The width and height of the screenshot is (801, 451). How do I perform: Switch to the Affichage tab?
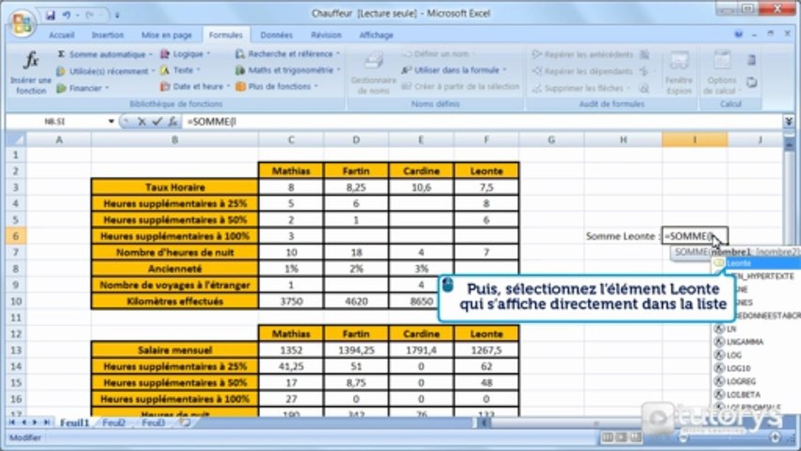tap(376, 35)
